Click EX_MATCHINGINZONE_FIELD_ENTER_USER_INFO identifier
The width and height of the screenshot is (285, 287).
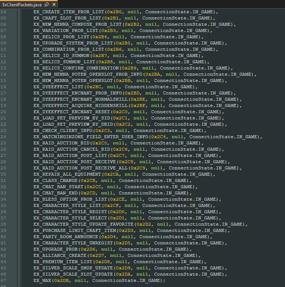tap(91, 137)
